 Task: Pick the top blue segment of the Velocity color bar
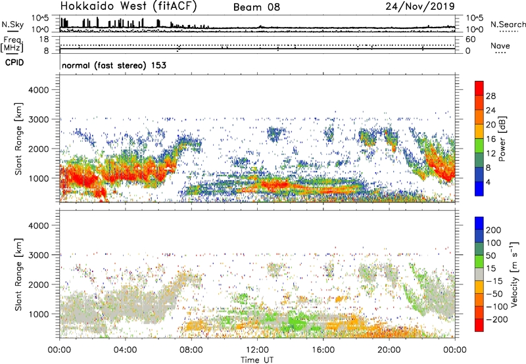479,223
